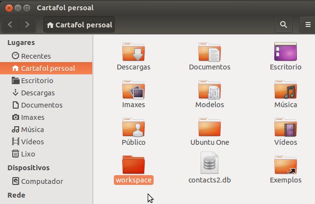Image resolution: width=315 pixels, height=204 pixels.
Task: Open Documentos in the sidebar
Action: (46, 105)
